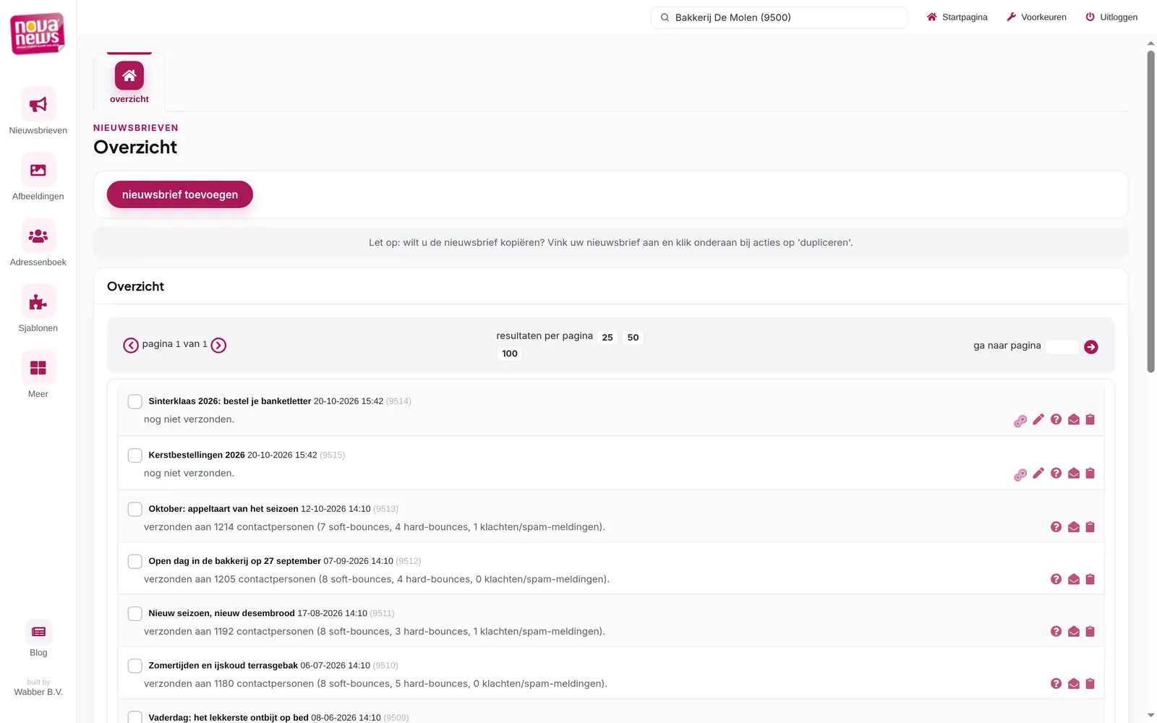The image size is (1157, 723).
Task: Go to previous page arrow beside pagina 1 van 1
Action: coord(131,346)
